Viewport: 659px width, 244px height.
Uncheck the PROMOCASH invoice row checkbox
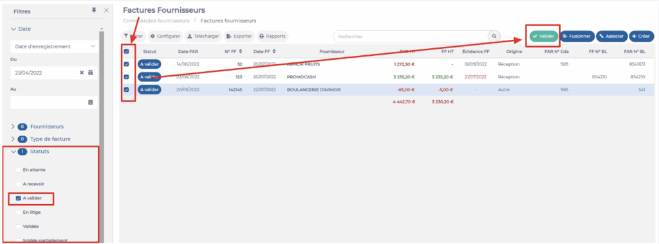pyautogui.click(x=127, y=77)
